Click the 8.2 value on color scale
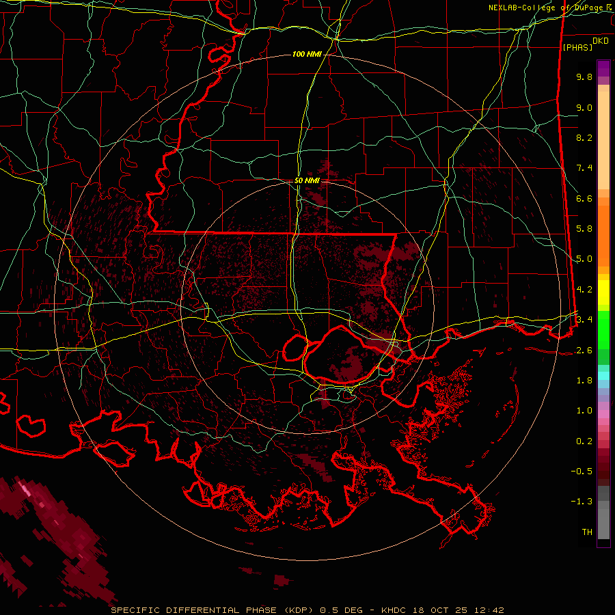This screenshot has width=615, height=615. (584, 137)
